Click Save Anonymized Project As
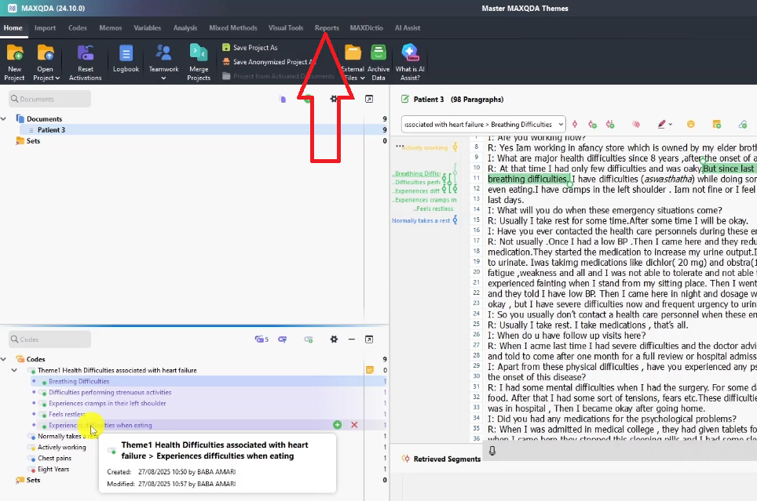Viewport: 757px width, 501px height. click(263, 62)
